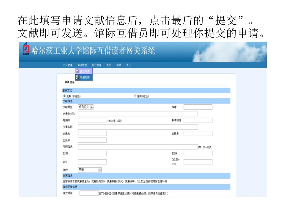Screen dimensions: 283x212
Task: Click the 申请列表 menu entry icon
Action: pyautogui.click(x=77, y=78)
